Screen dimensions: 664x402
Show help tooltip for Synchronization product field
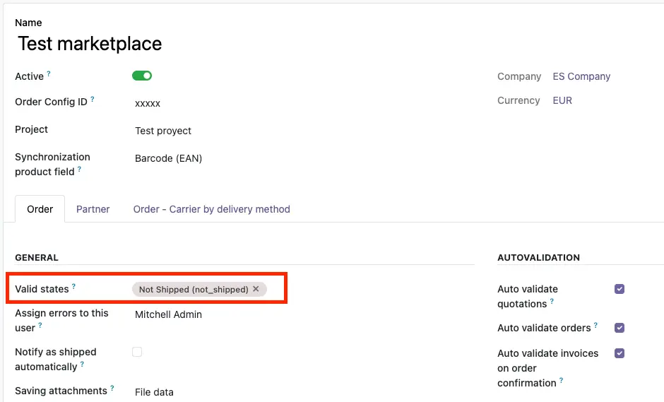[79, 169]
